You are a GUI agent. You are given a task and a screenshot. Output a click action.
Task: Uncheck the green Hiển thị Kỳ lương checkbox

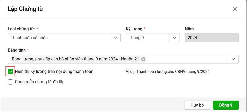point(10,72)
